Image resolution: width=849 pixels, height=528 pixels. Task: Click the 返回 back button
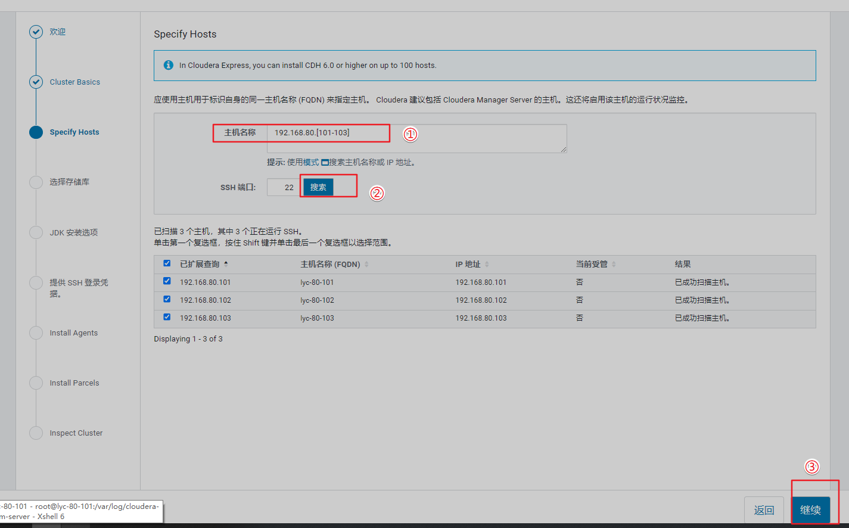point(764,510)
